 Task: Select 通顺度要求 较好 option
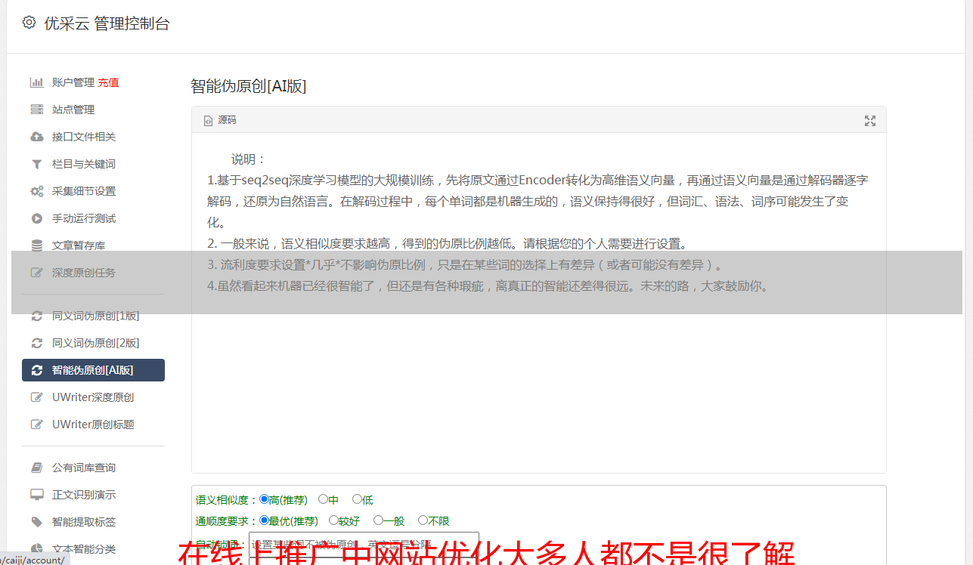tap(333, 520)
